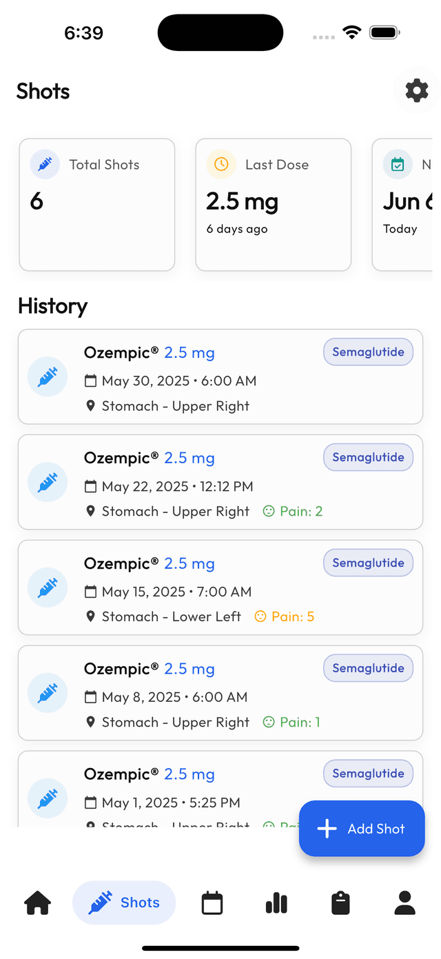Go to the Home tab

pos(37,902)
